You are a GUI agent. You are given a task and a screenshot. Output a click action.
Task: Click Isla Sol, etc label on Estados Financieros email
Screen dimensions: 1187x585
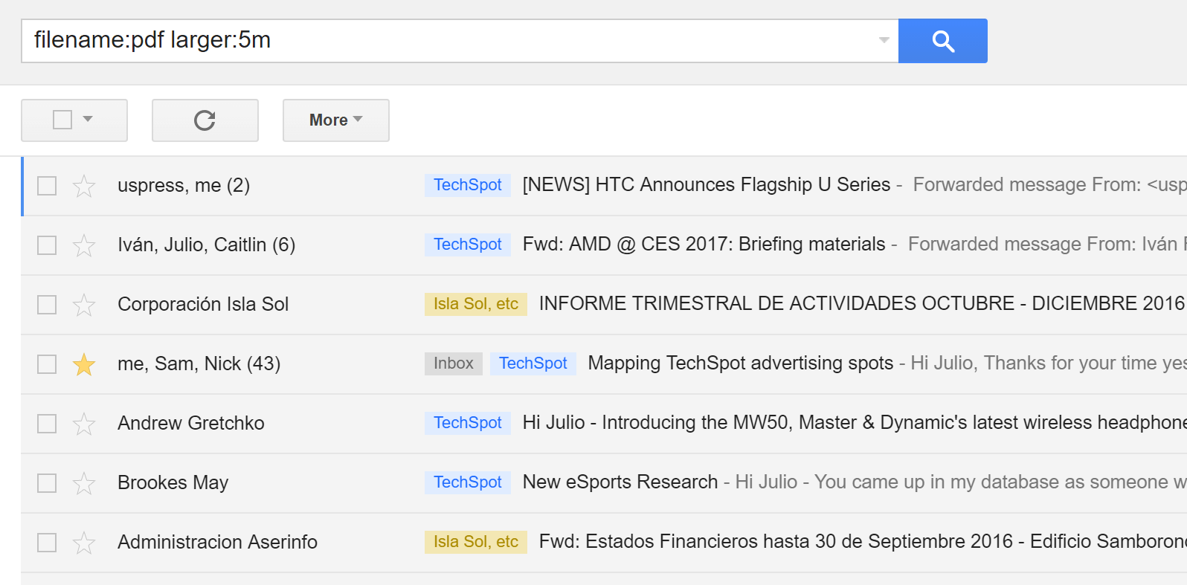click(x=476, y=542)
